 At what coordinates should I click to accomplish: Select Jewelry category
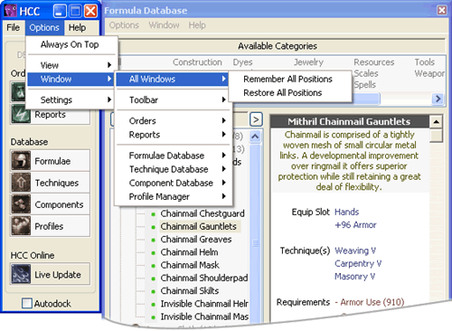[308, 62]
